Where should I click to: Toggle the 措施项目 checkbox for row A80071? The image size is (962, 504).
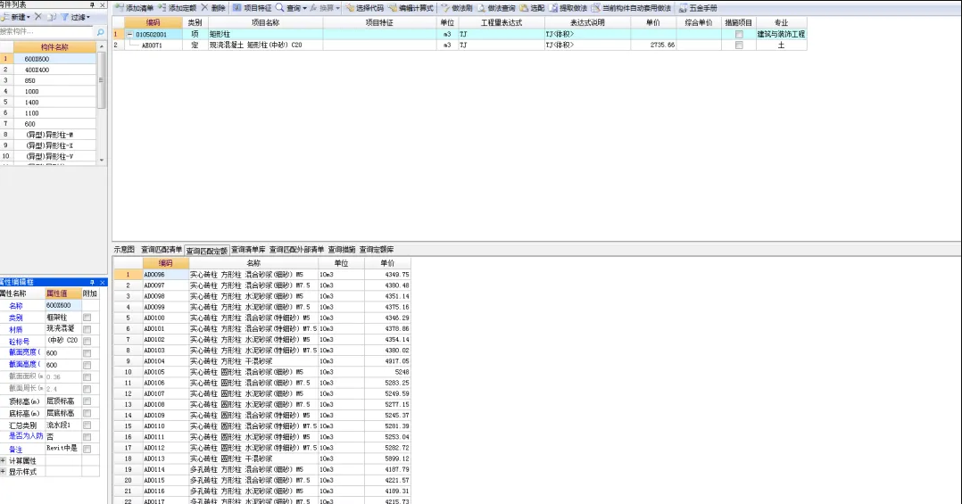click(x=739, y=45)
